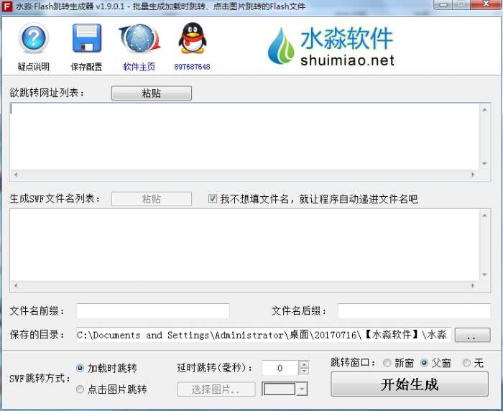Screen dimensions: 503x411
Task: Click left arrow of URL list horizontal scrollbar
Action: click(x=15, y=175)
